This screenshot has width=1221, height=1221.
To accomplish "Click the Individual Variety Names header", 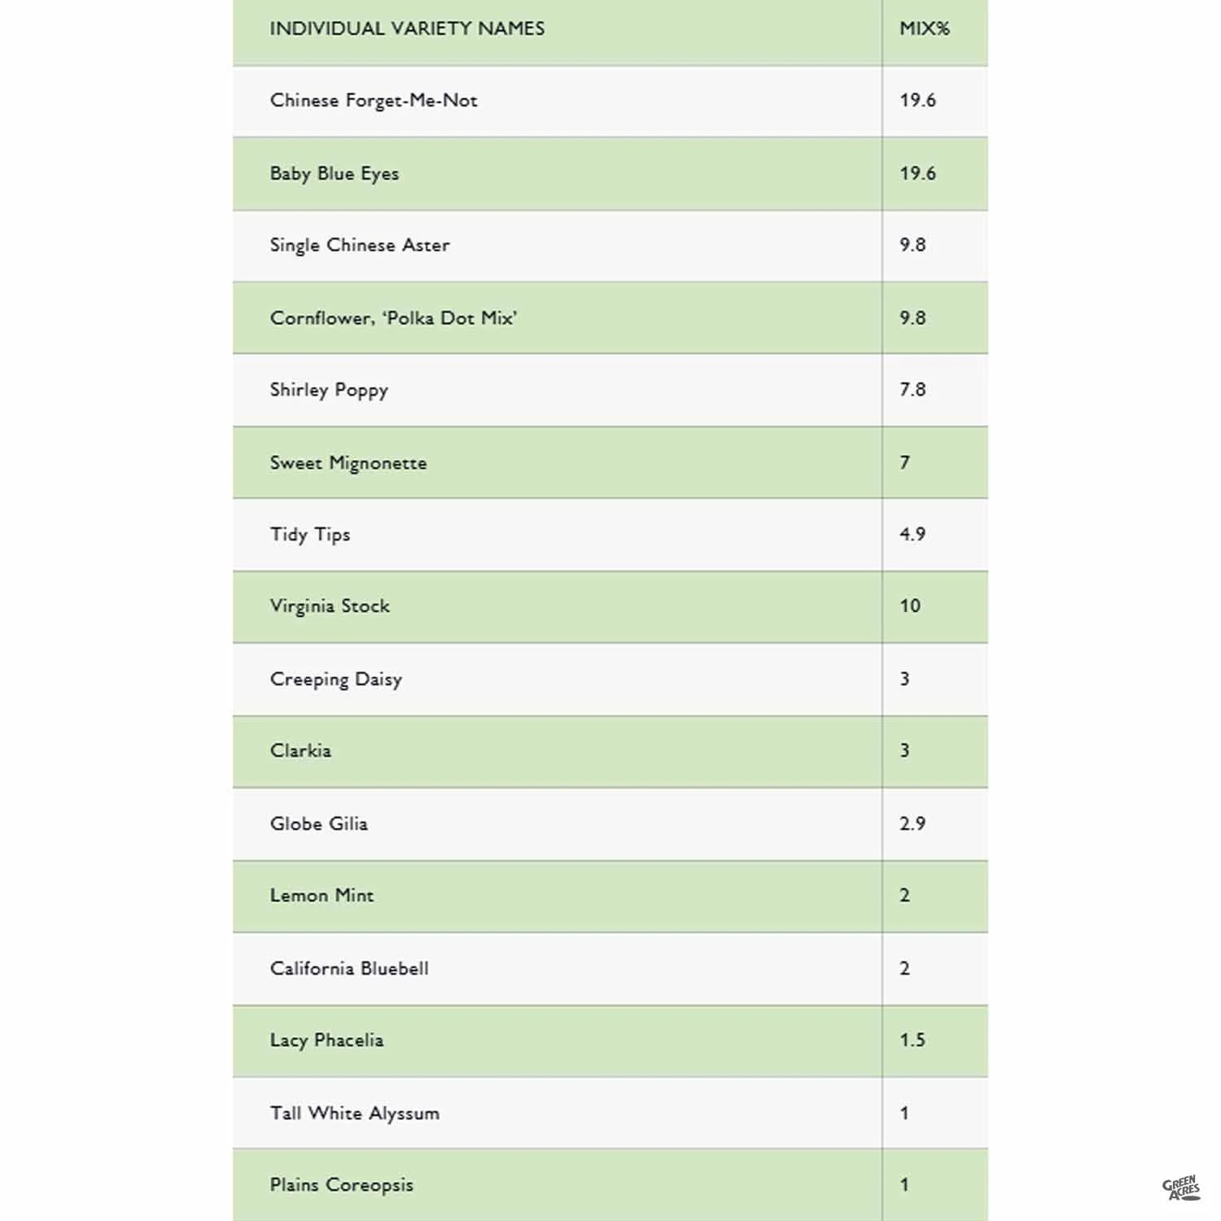I will click(x=407, y=28).
